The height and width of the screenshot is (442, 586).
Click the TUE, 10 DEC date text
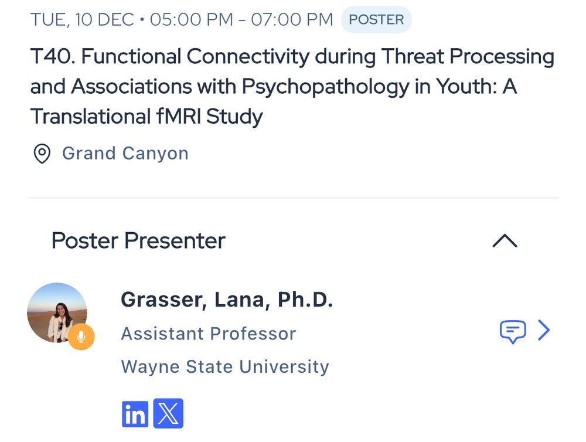point(82,19)
